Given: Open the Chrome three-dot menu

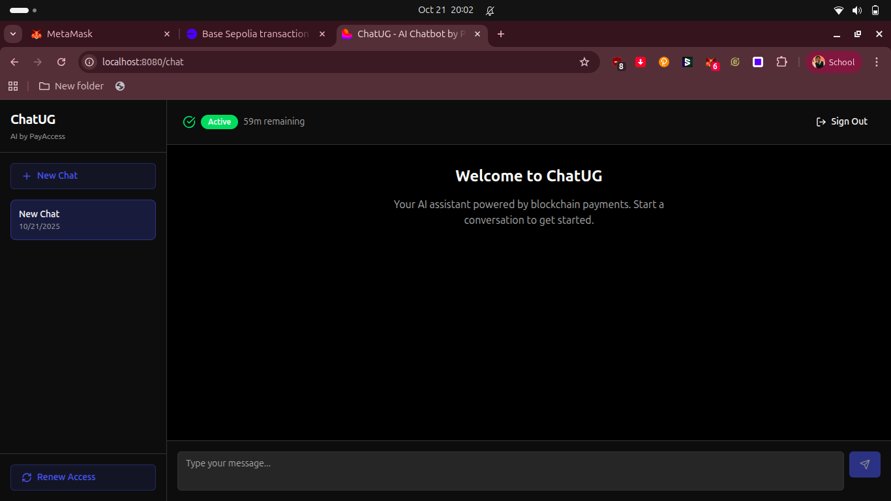Looking at the screenshot, I should (x=876, y=62).
